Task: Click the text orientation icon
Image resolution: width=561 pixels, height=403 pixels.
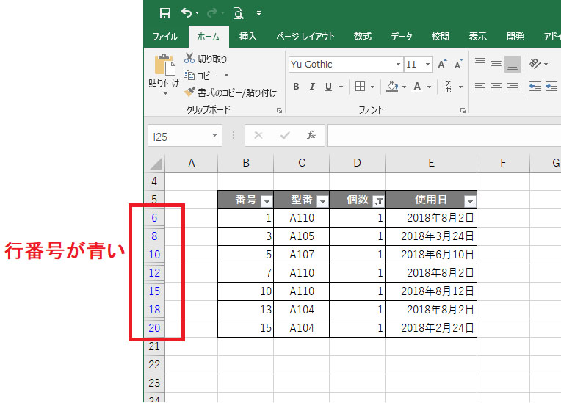Action: tap(535, 64)
